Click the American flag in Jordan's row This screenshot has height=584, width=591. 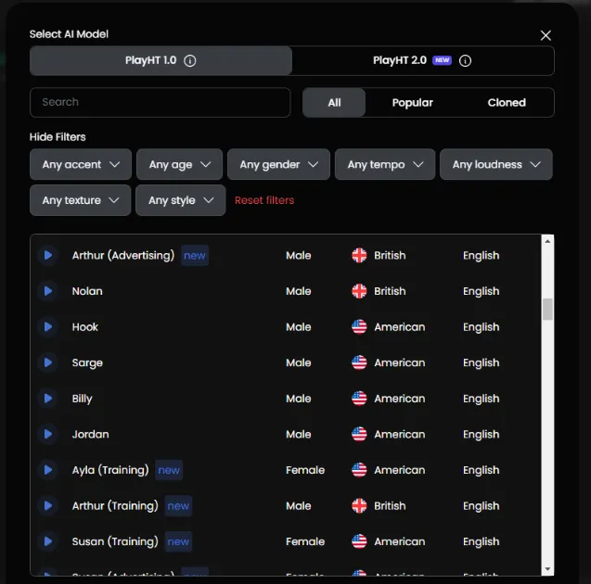359,434
